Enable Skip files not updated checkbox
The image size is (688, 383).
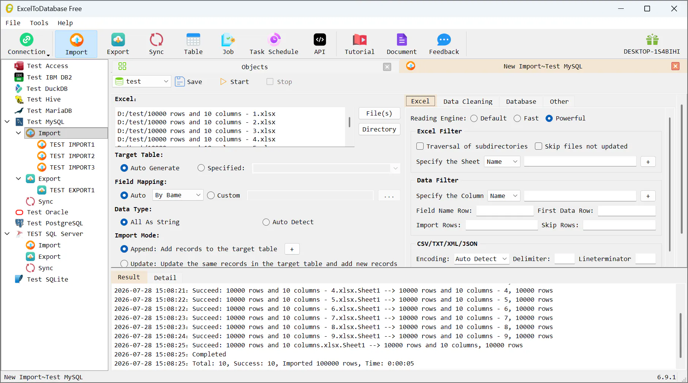point(538,146)
